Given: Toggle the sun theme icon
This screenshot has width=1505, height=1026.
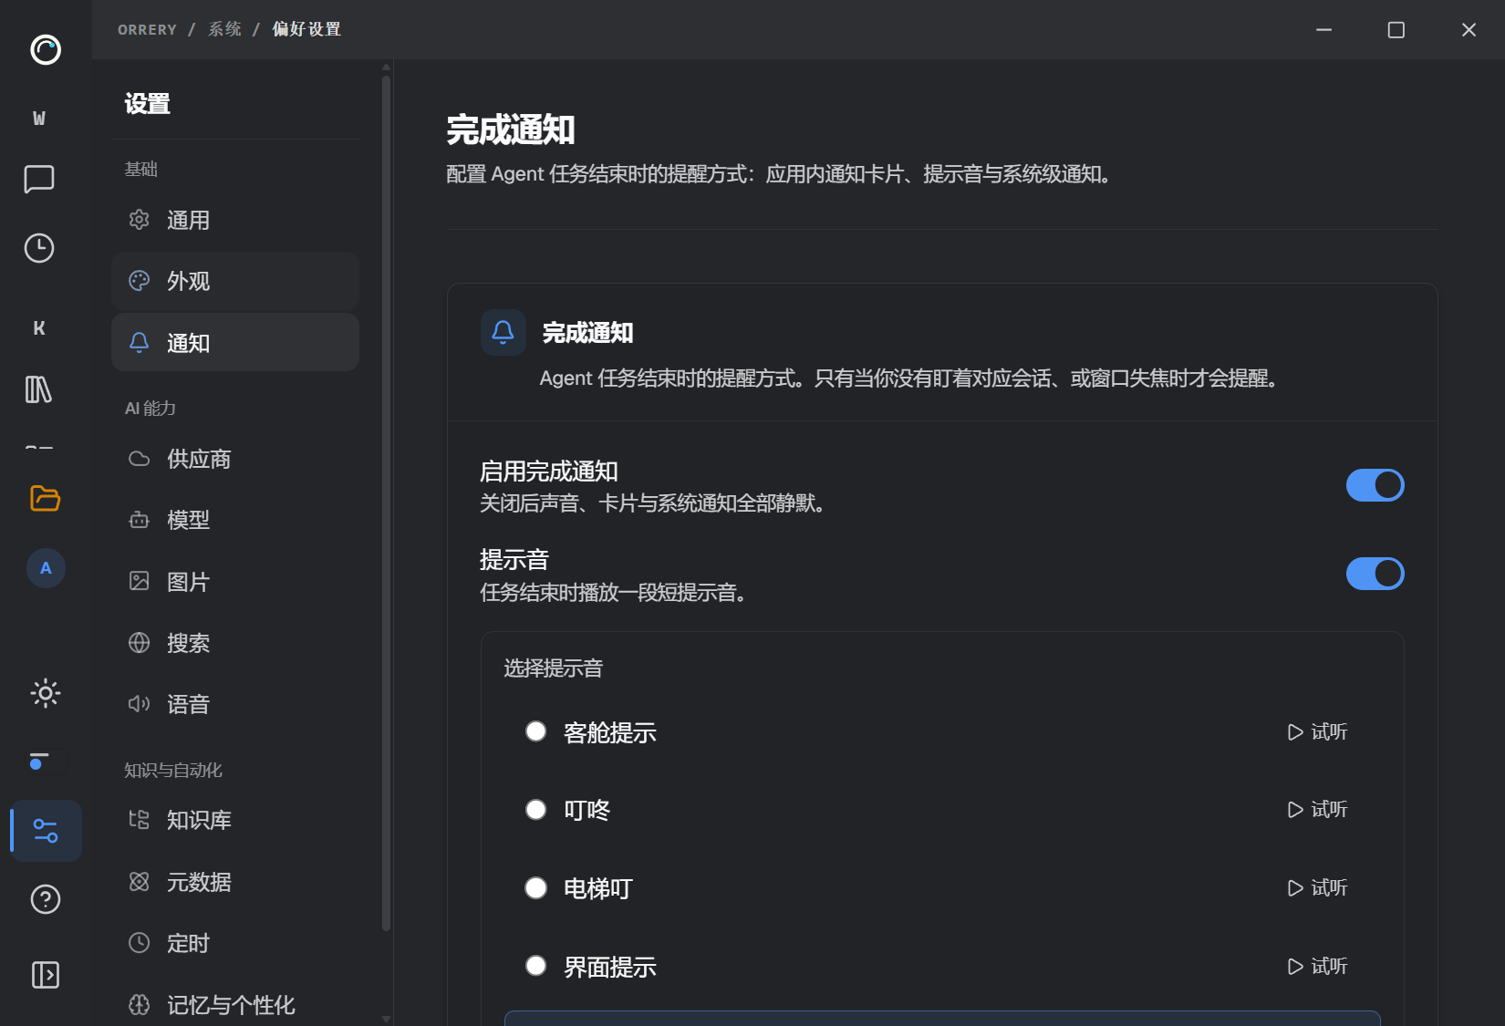Looking at the screenshot, I should tap(46, 693).
